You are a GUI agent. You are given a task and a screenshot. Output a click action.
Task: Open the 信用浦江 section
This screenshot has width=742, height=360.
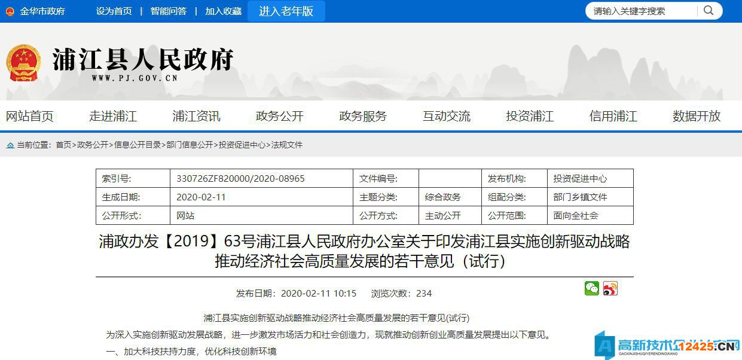[612, 117]
